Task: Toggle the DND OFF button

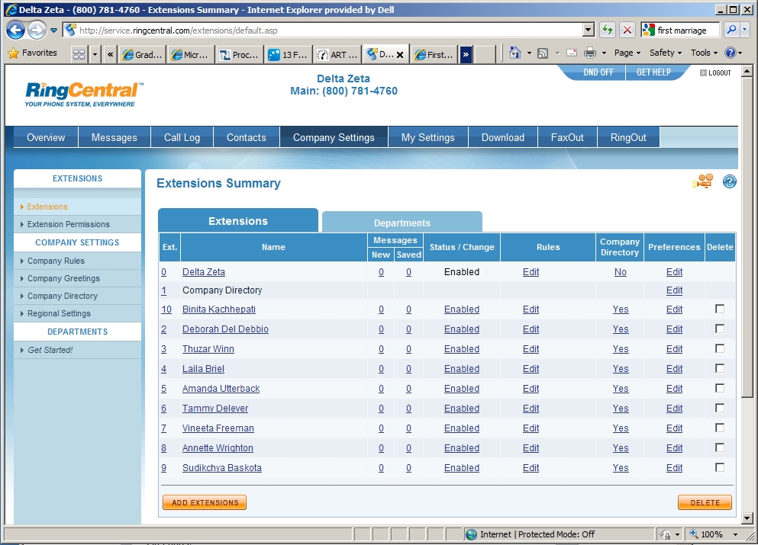Action: (x=598, y=72)
